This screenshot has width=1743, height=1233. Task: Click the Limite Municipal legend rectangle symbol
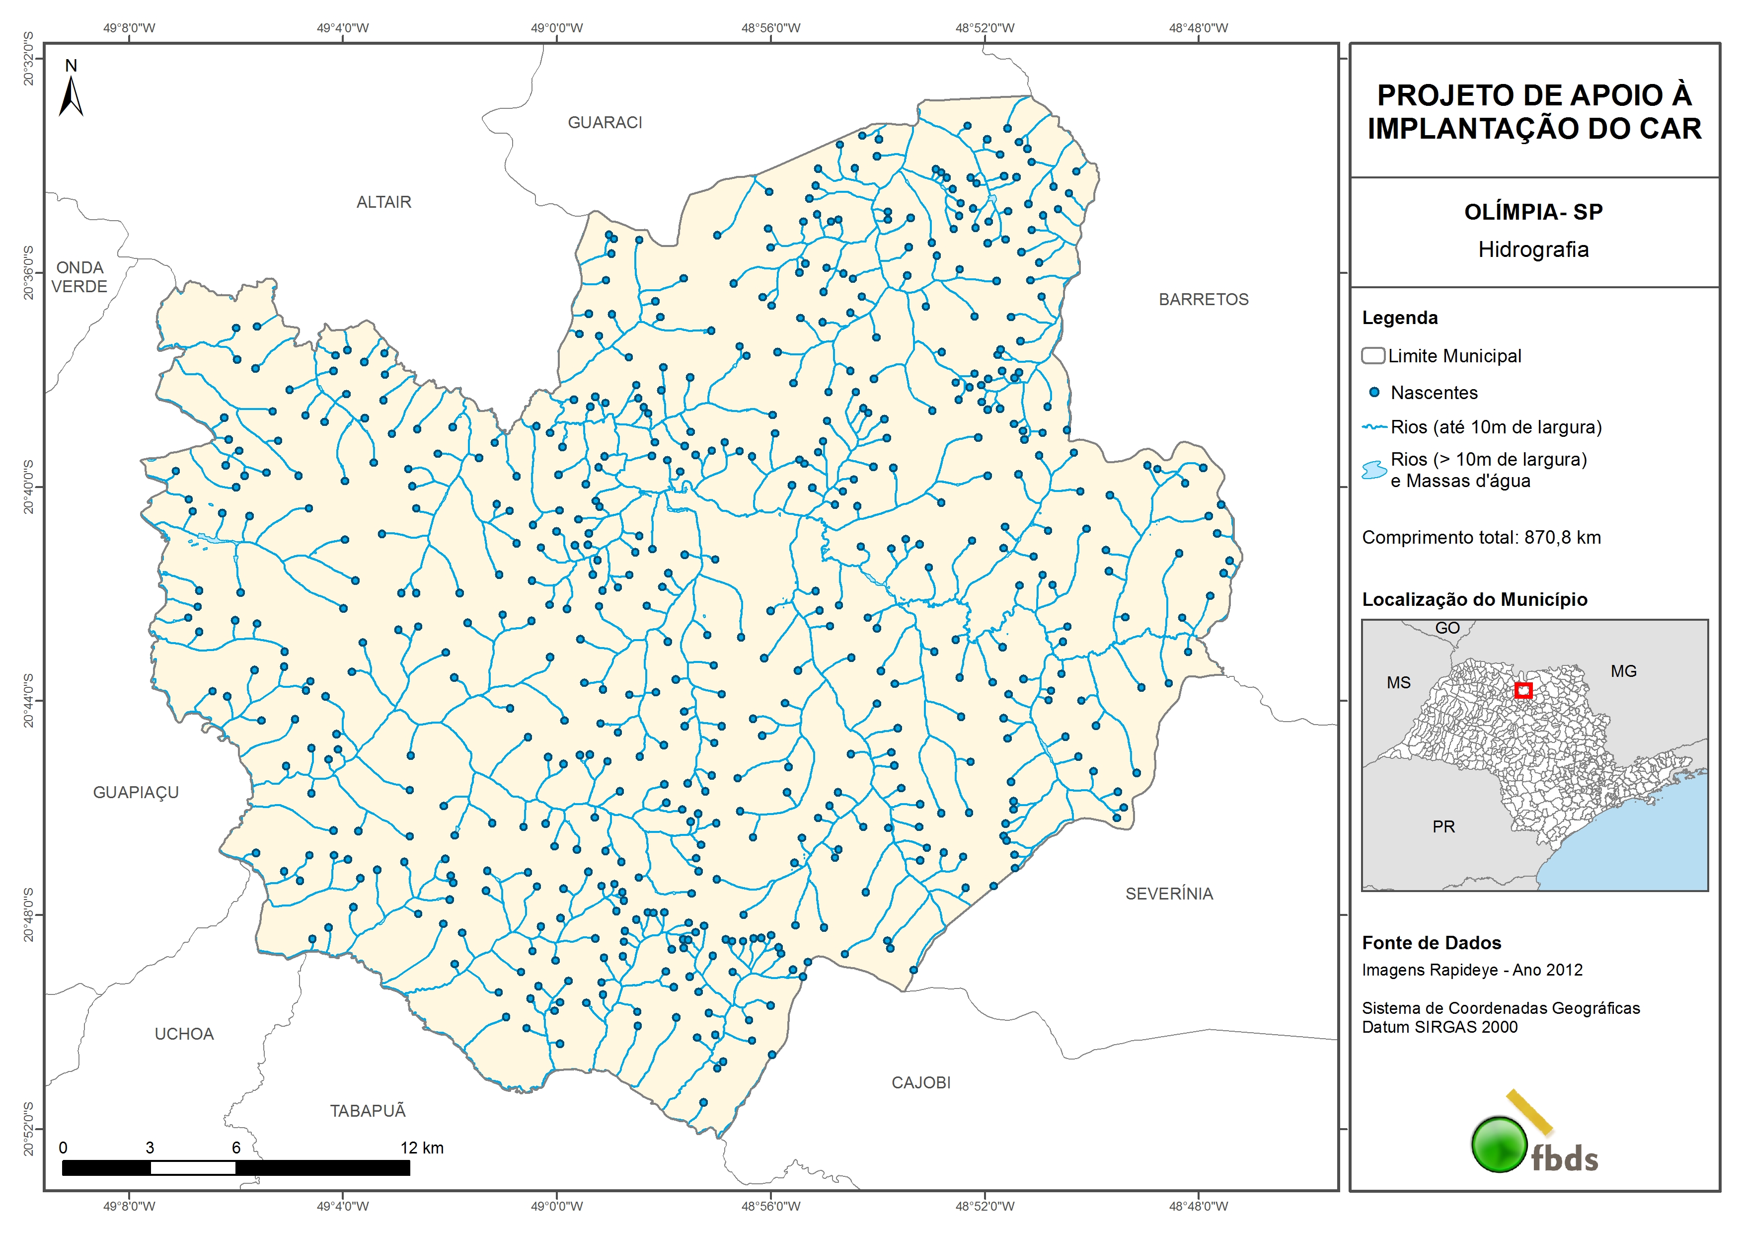coord(1372,355)
